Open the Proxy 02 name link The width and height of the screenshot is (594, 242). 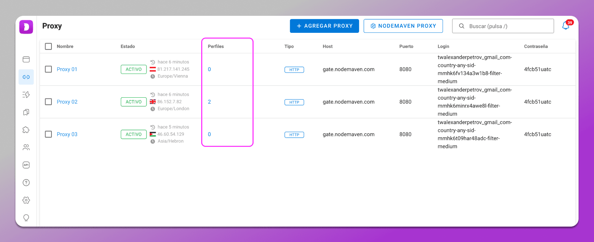(67, 102)
